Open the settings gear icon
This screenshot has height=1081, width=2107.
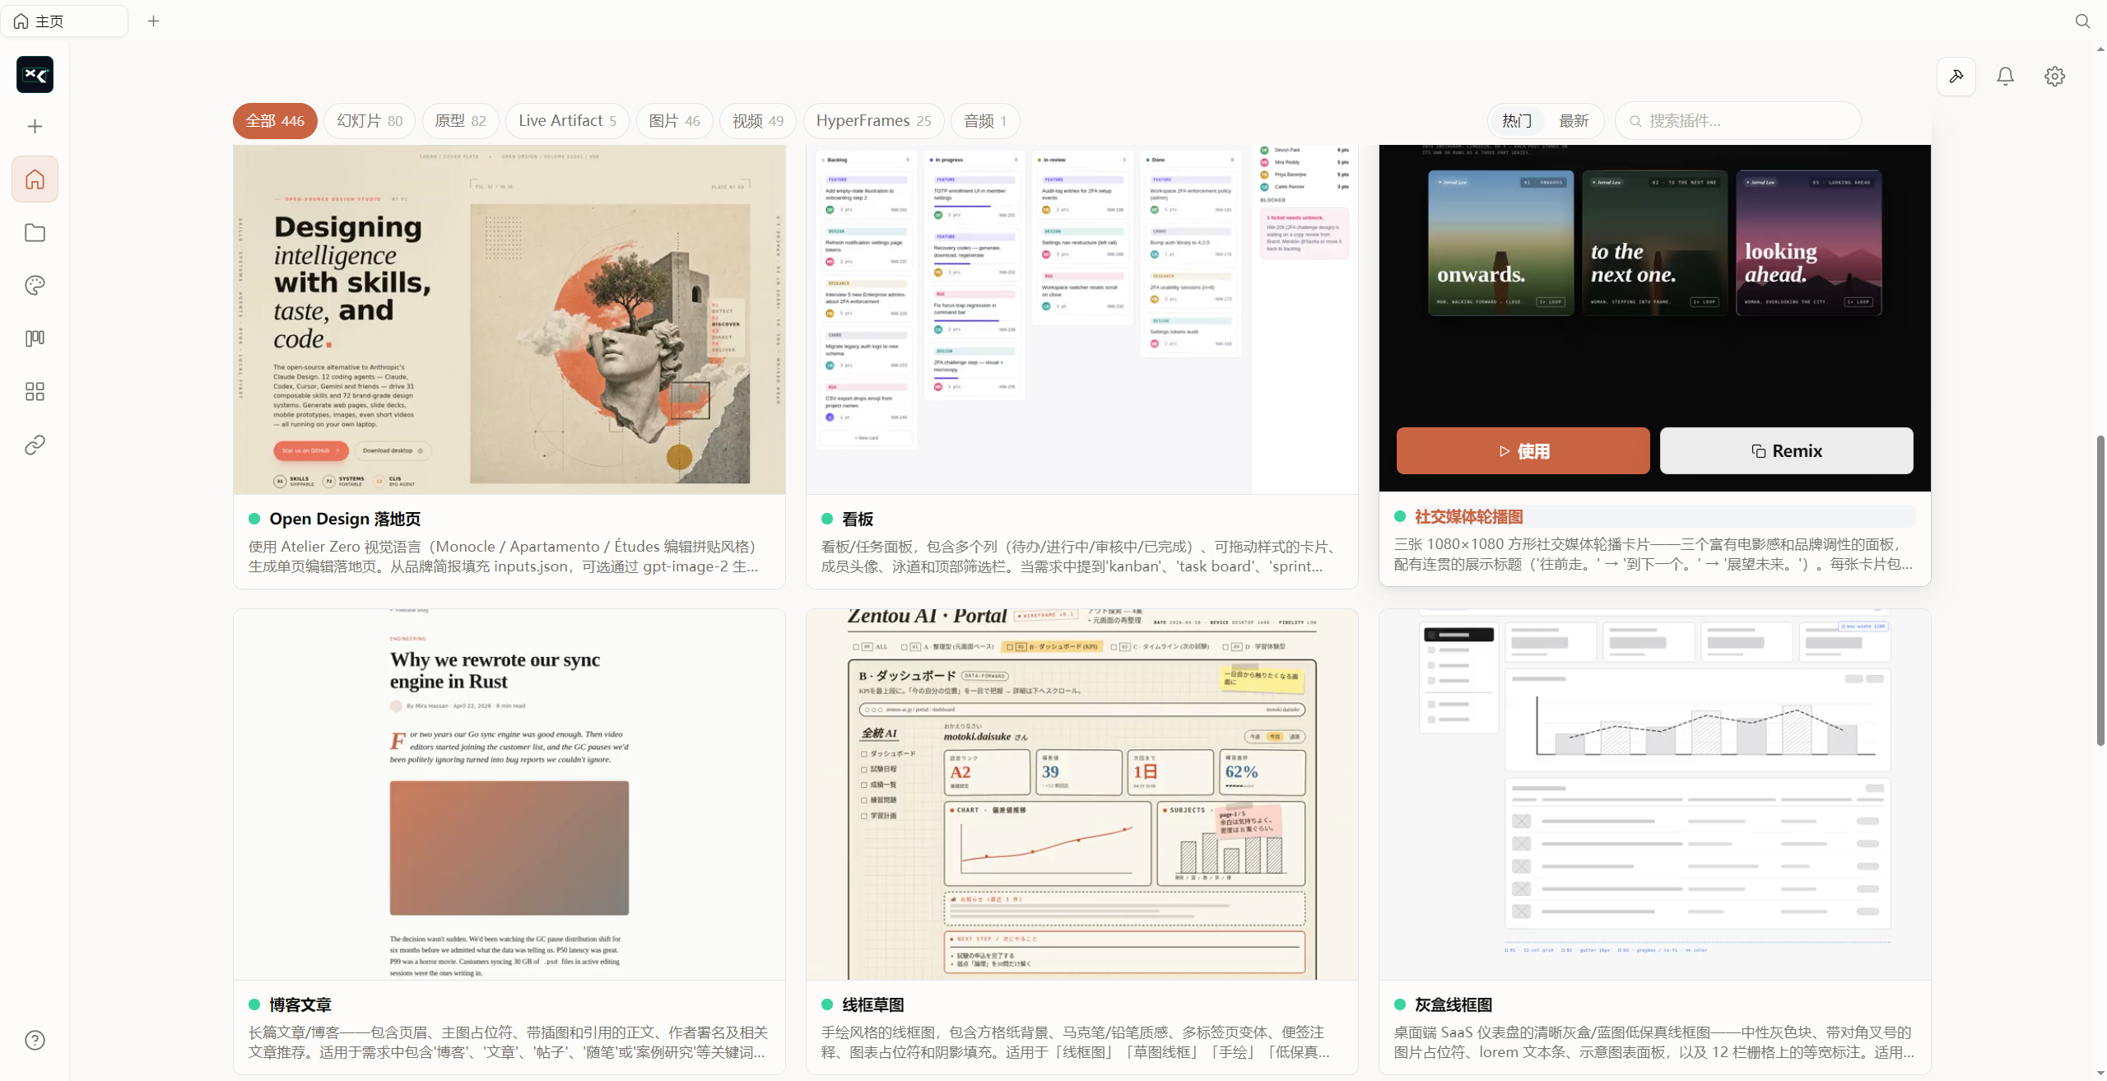point(2055,77)
